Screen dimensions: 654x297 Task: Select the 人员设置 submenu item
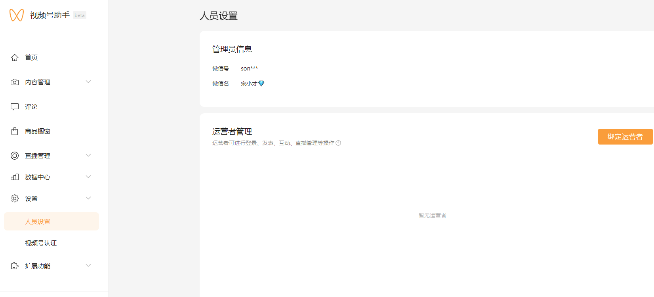(51, 221)
